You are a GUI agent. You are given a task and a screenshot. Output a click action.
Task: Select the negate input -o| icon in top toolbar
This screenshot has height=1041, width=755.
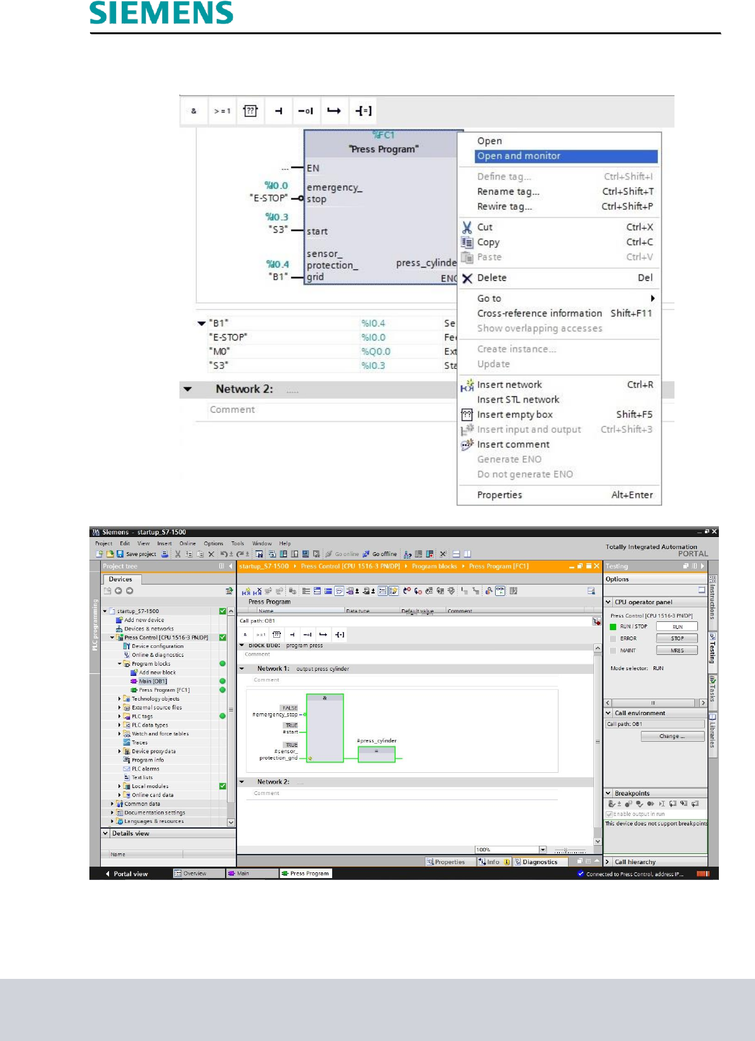[x=306, y=111]
